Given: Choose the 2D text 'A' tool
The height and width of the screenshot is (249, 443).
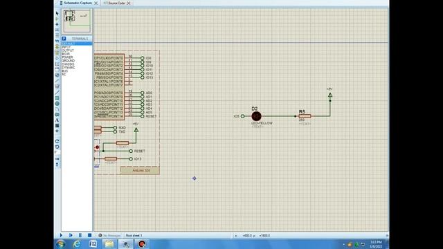Looking at the screenshot, I should [x=57, y=120].
